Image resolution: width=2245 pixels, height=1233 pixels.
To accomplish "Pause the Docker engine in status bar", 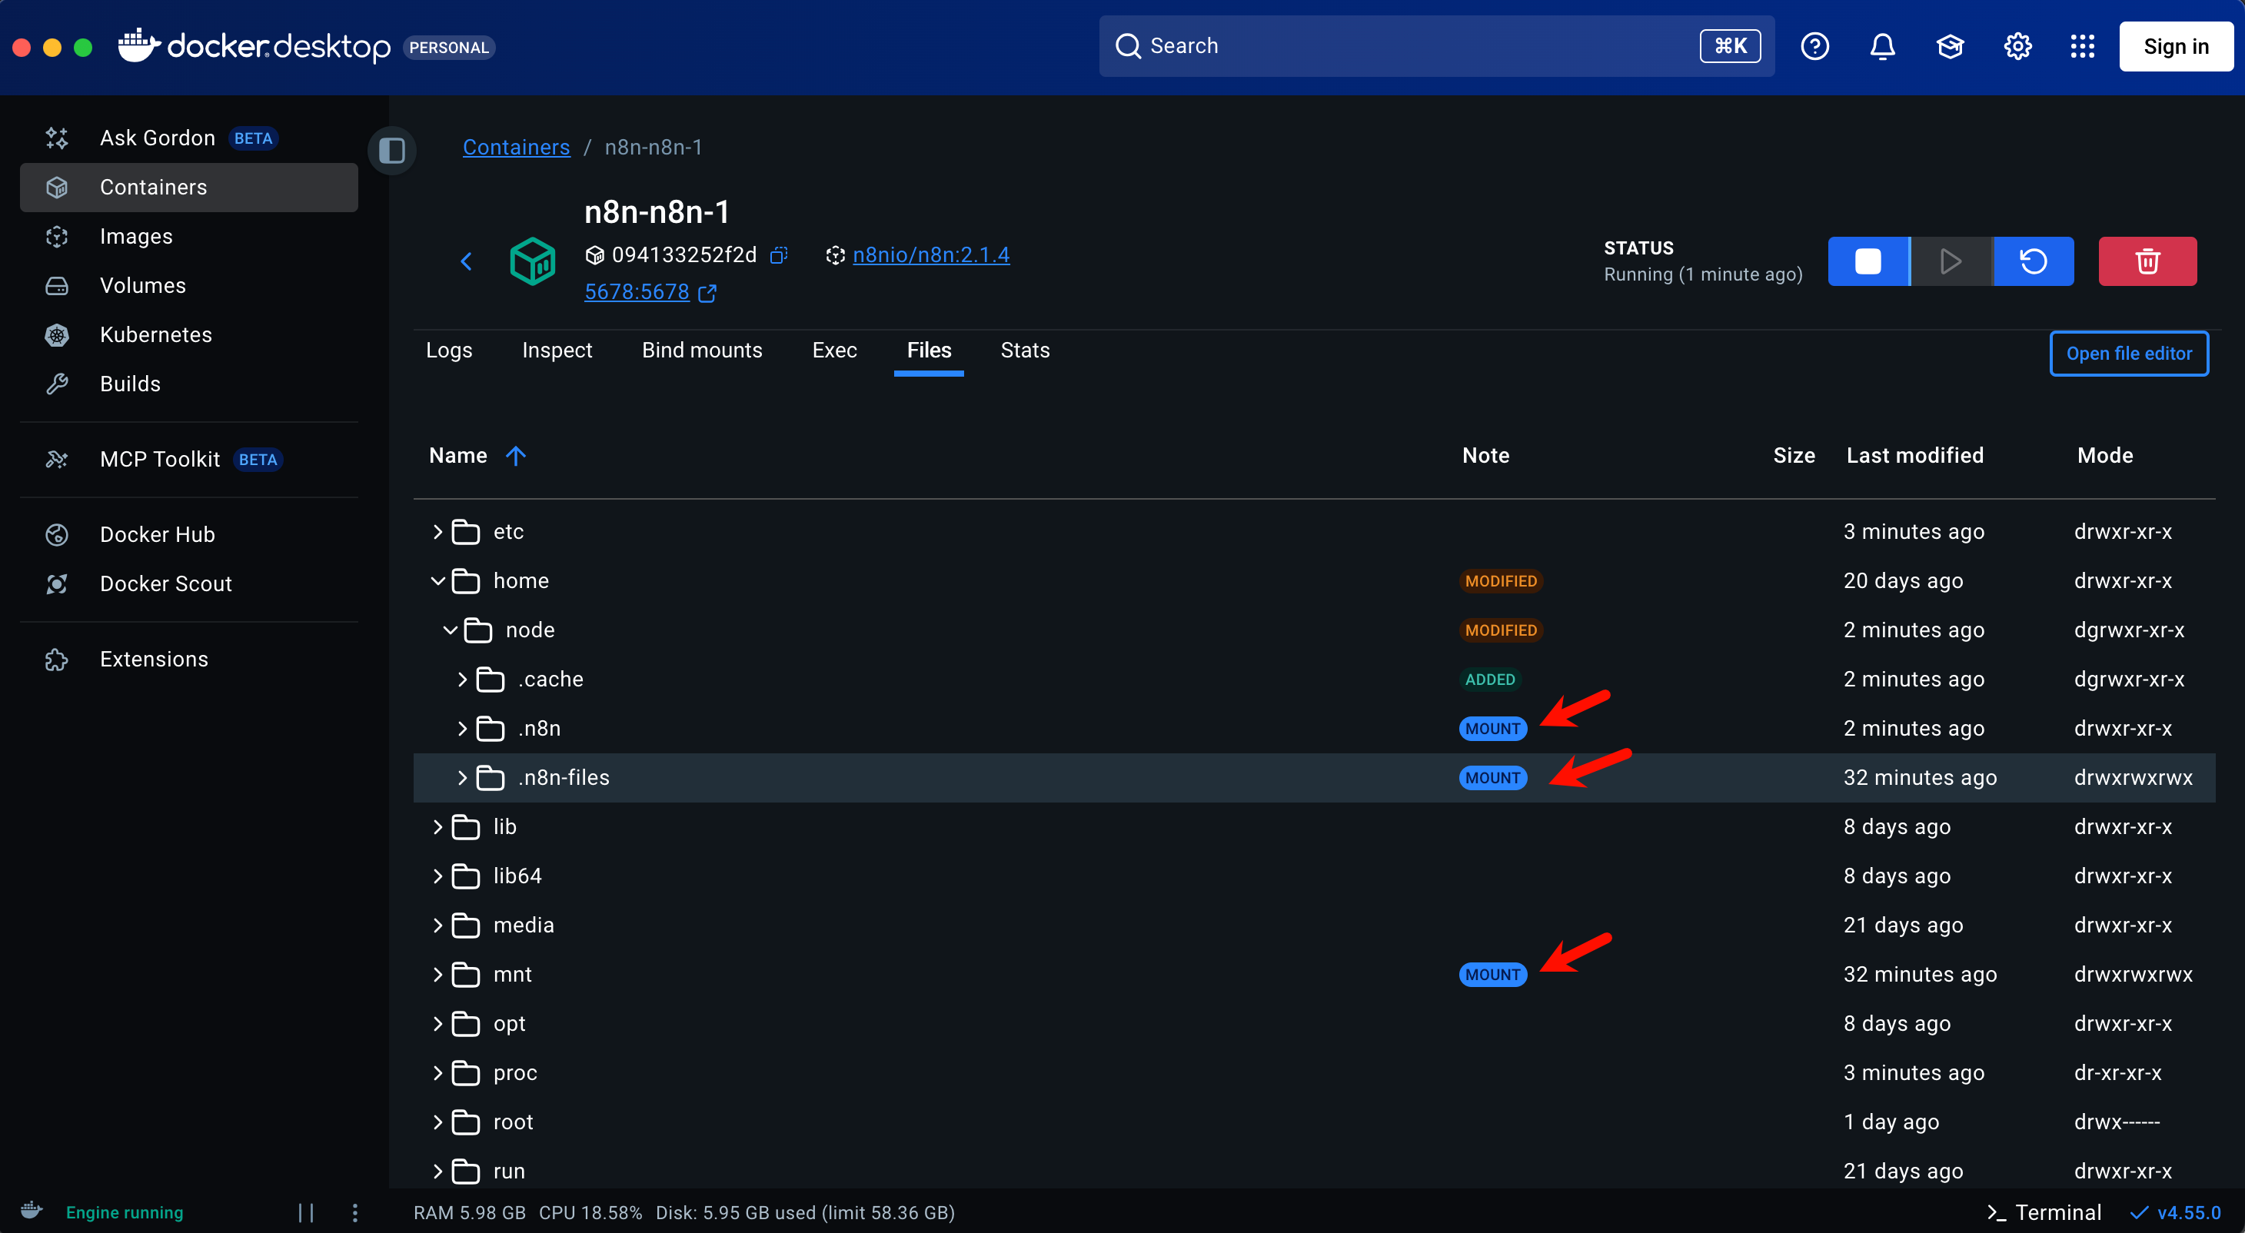I will (x=306, y=1212).
